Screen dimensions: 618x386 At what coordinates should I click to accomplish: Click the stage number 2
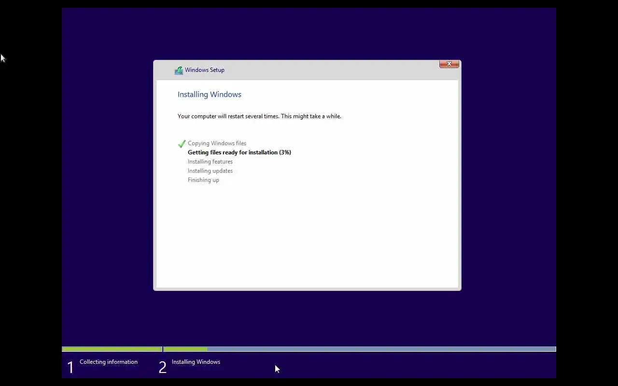point(163,368)
